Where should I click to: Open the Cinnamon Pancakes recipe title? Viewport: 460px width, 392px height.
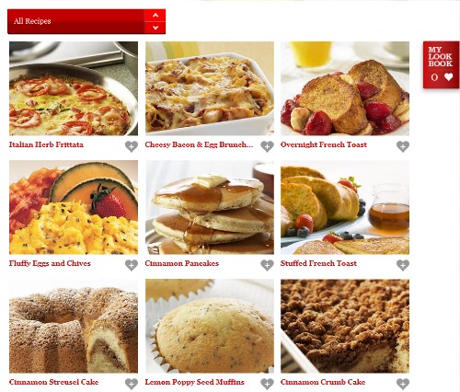point(182,263)
